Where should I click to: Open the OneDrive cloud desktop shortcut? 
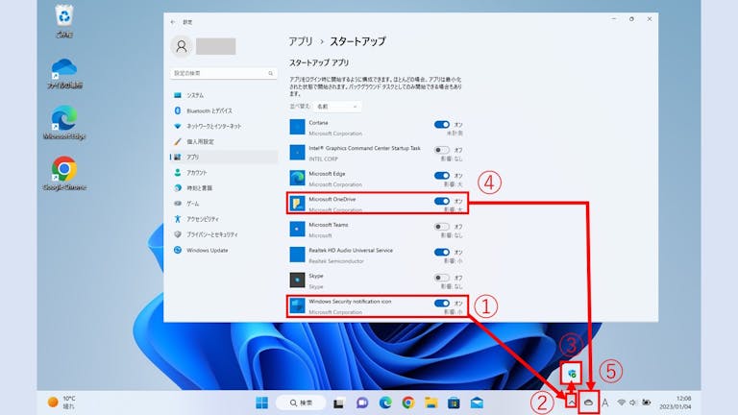click(64, 73)
